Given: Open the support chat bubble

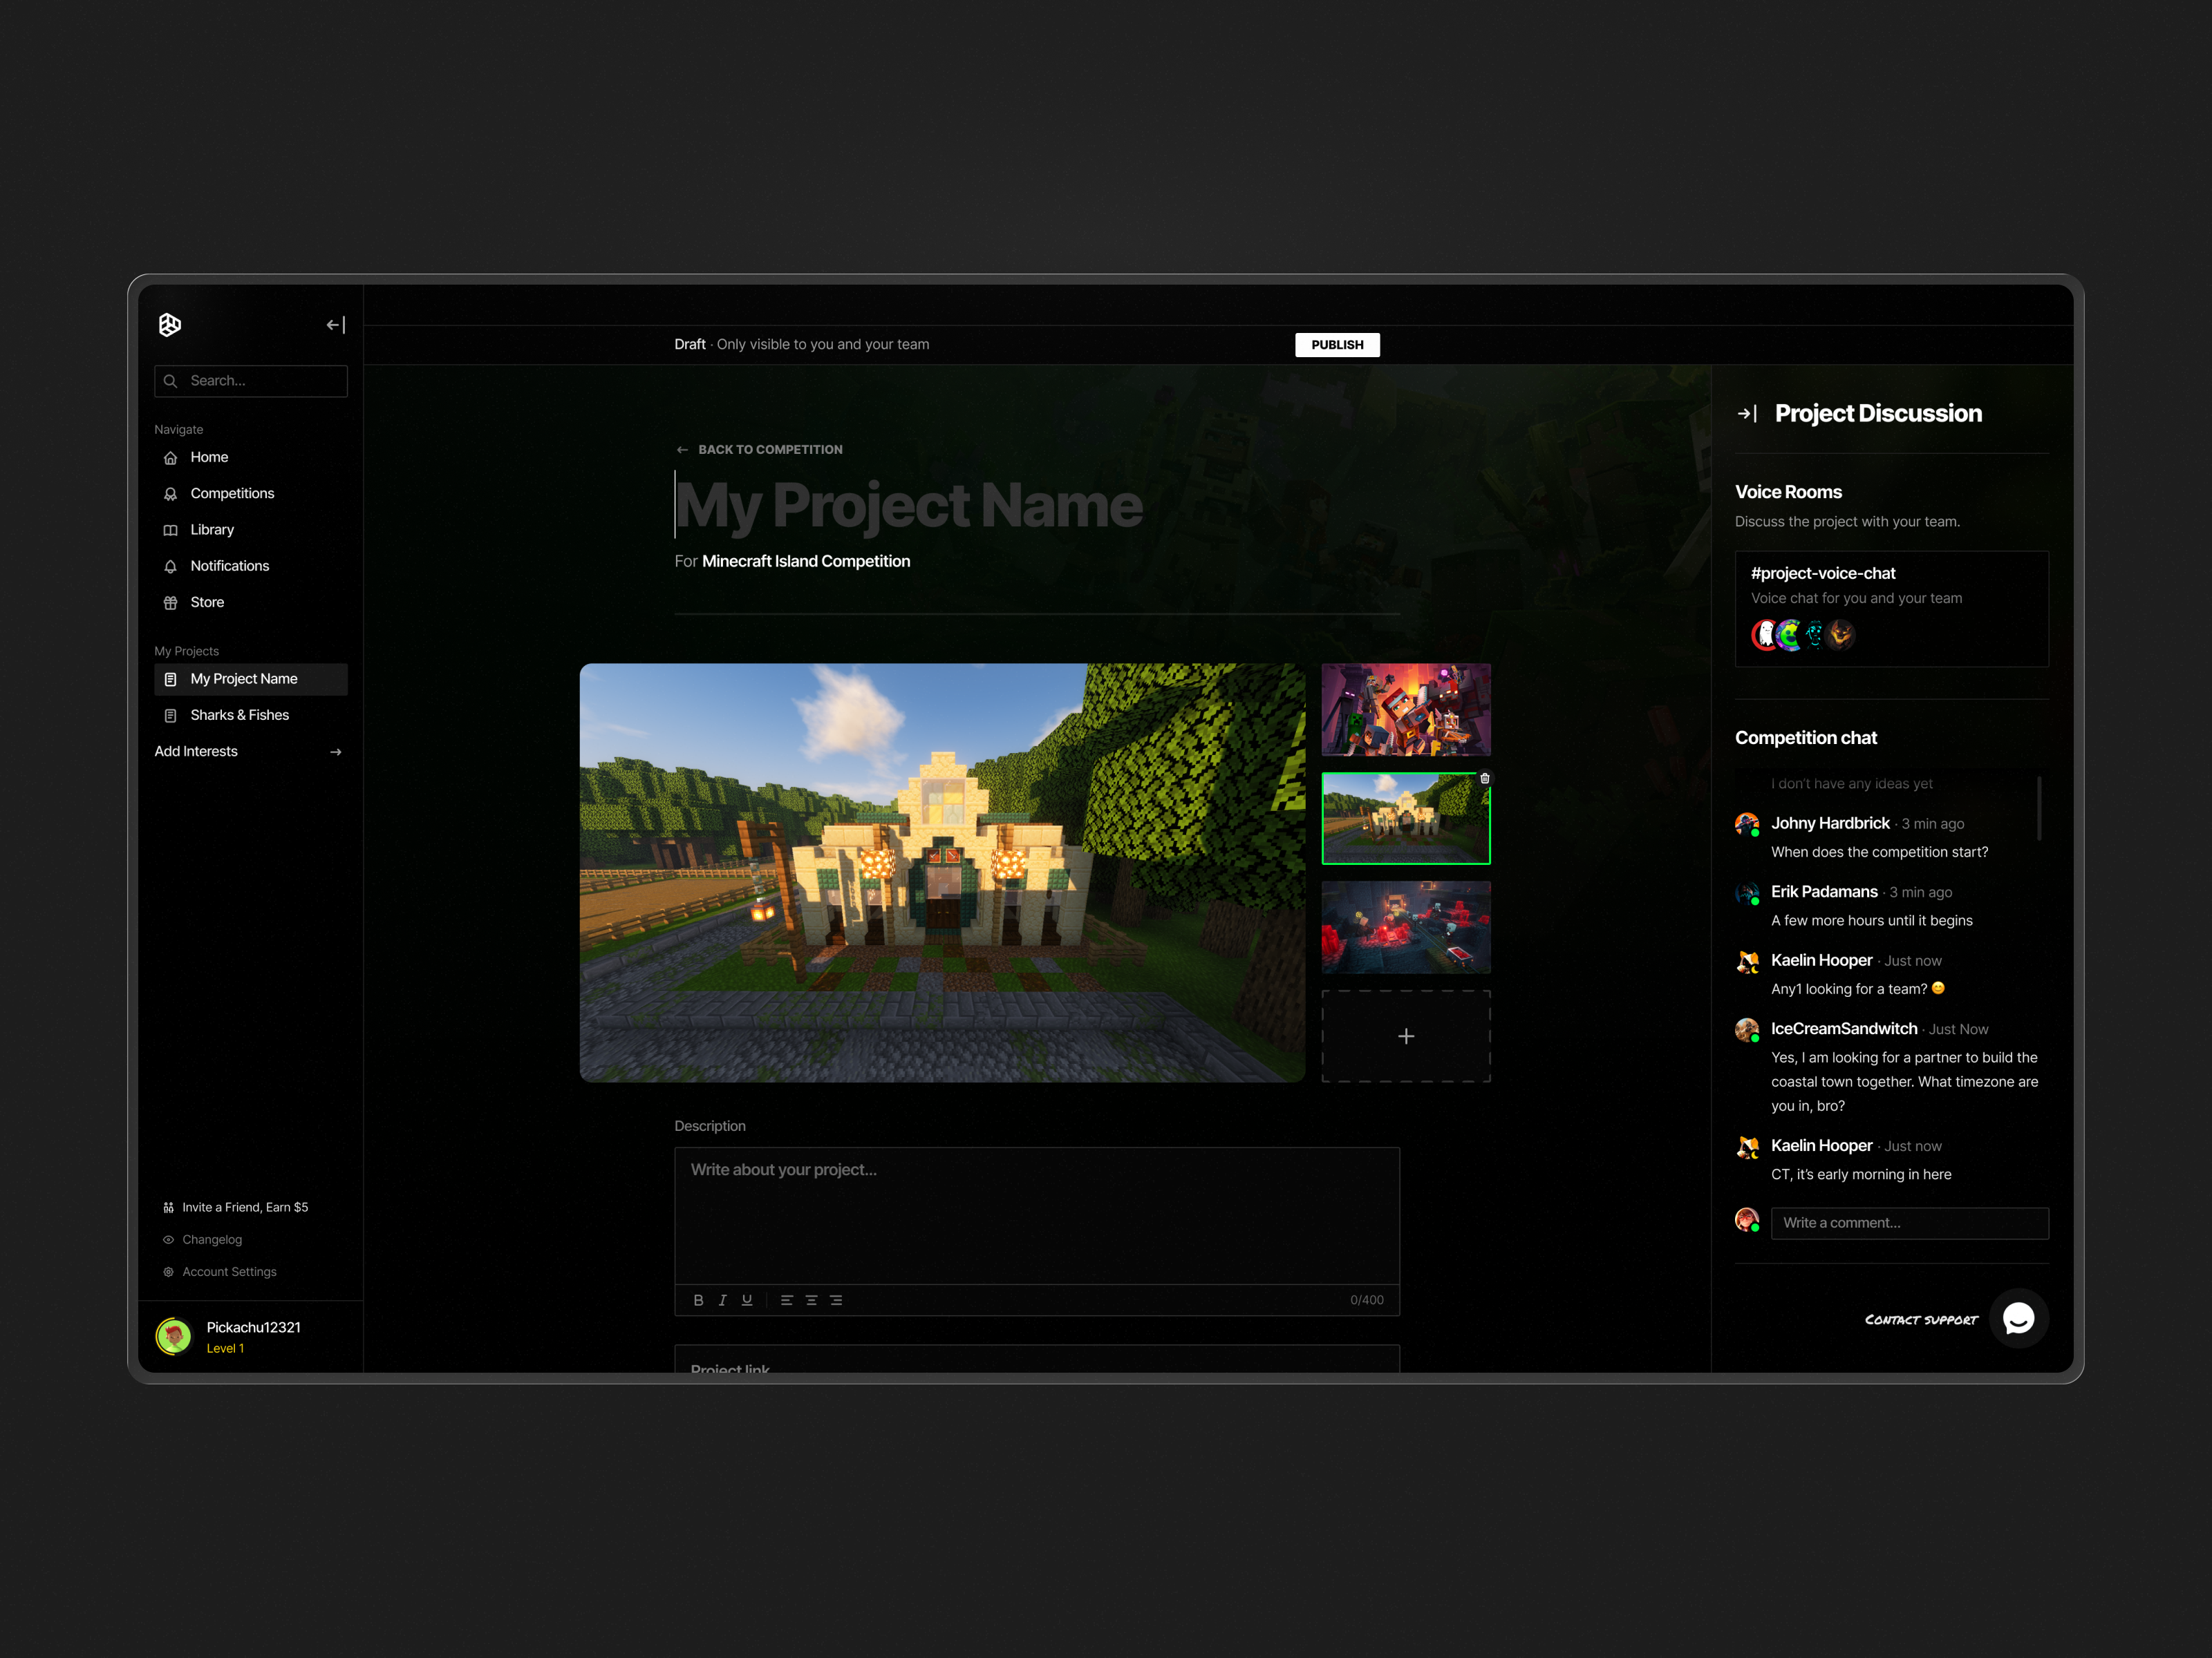Looking at the screenshot, I should (x=2018, y=1319).
